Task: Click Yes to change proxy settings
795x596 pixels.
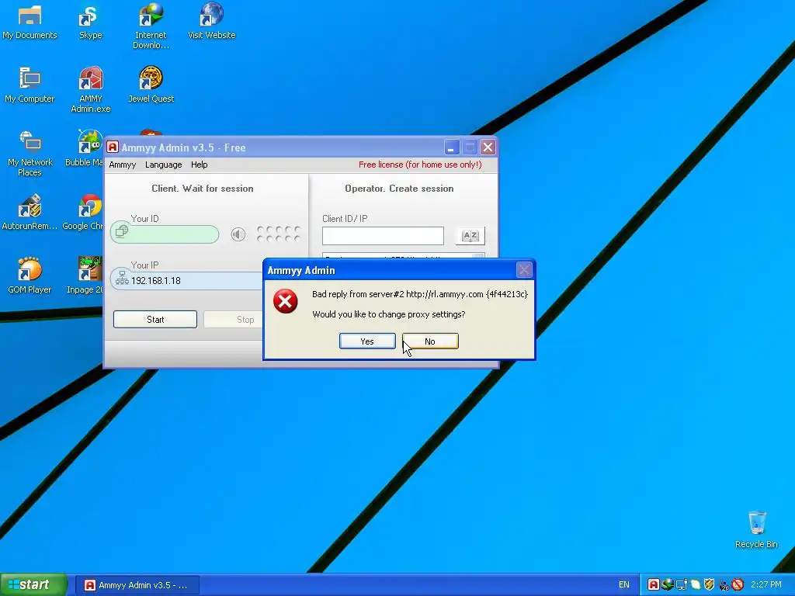Action: tap(367, 341)
